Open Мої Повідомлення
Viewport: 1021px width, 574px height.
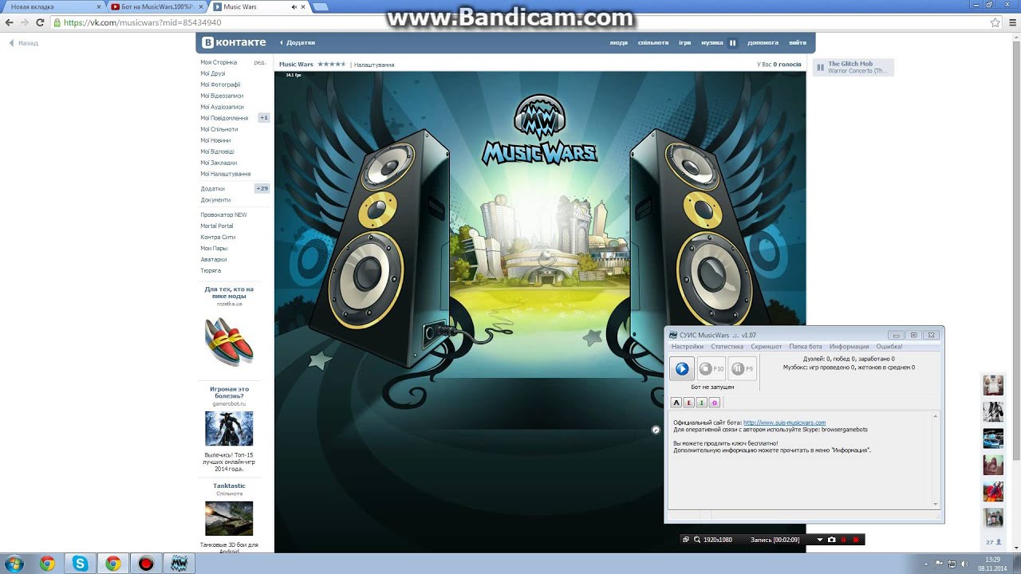pyautogui.click(x=224, y=118)
